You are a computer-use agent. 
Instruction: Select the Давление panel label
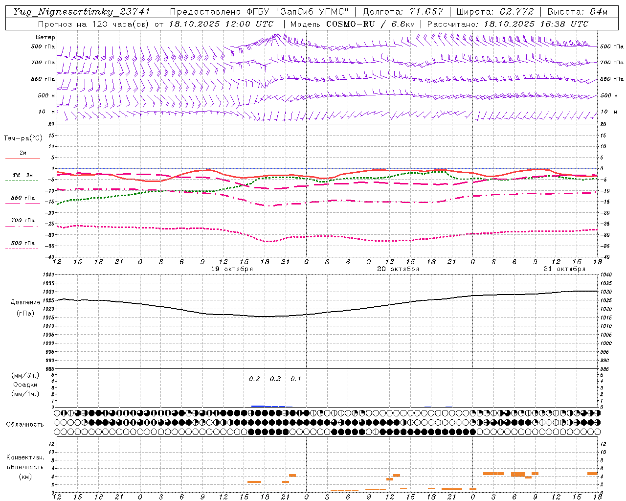coord(25,302)
